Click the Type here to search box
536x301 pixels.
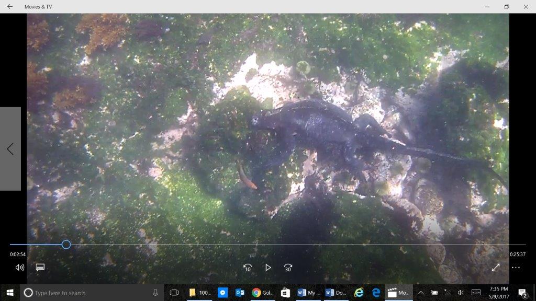coord(92,293)
